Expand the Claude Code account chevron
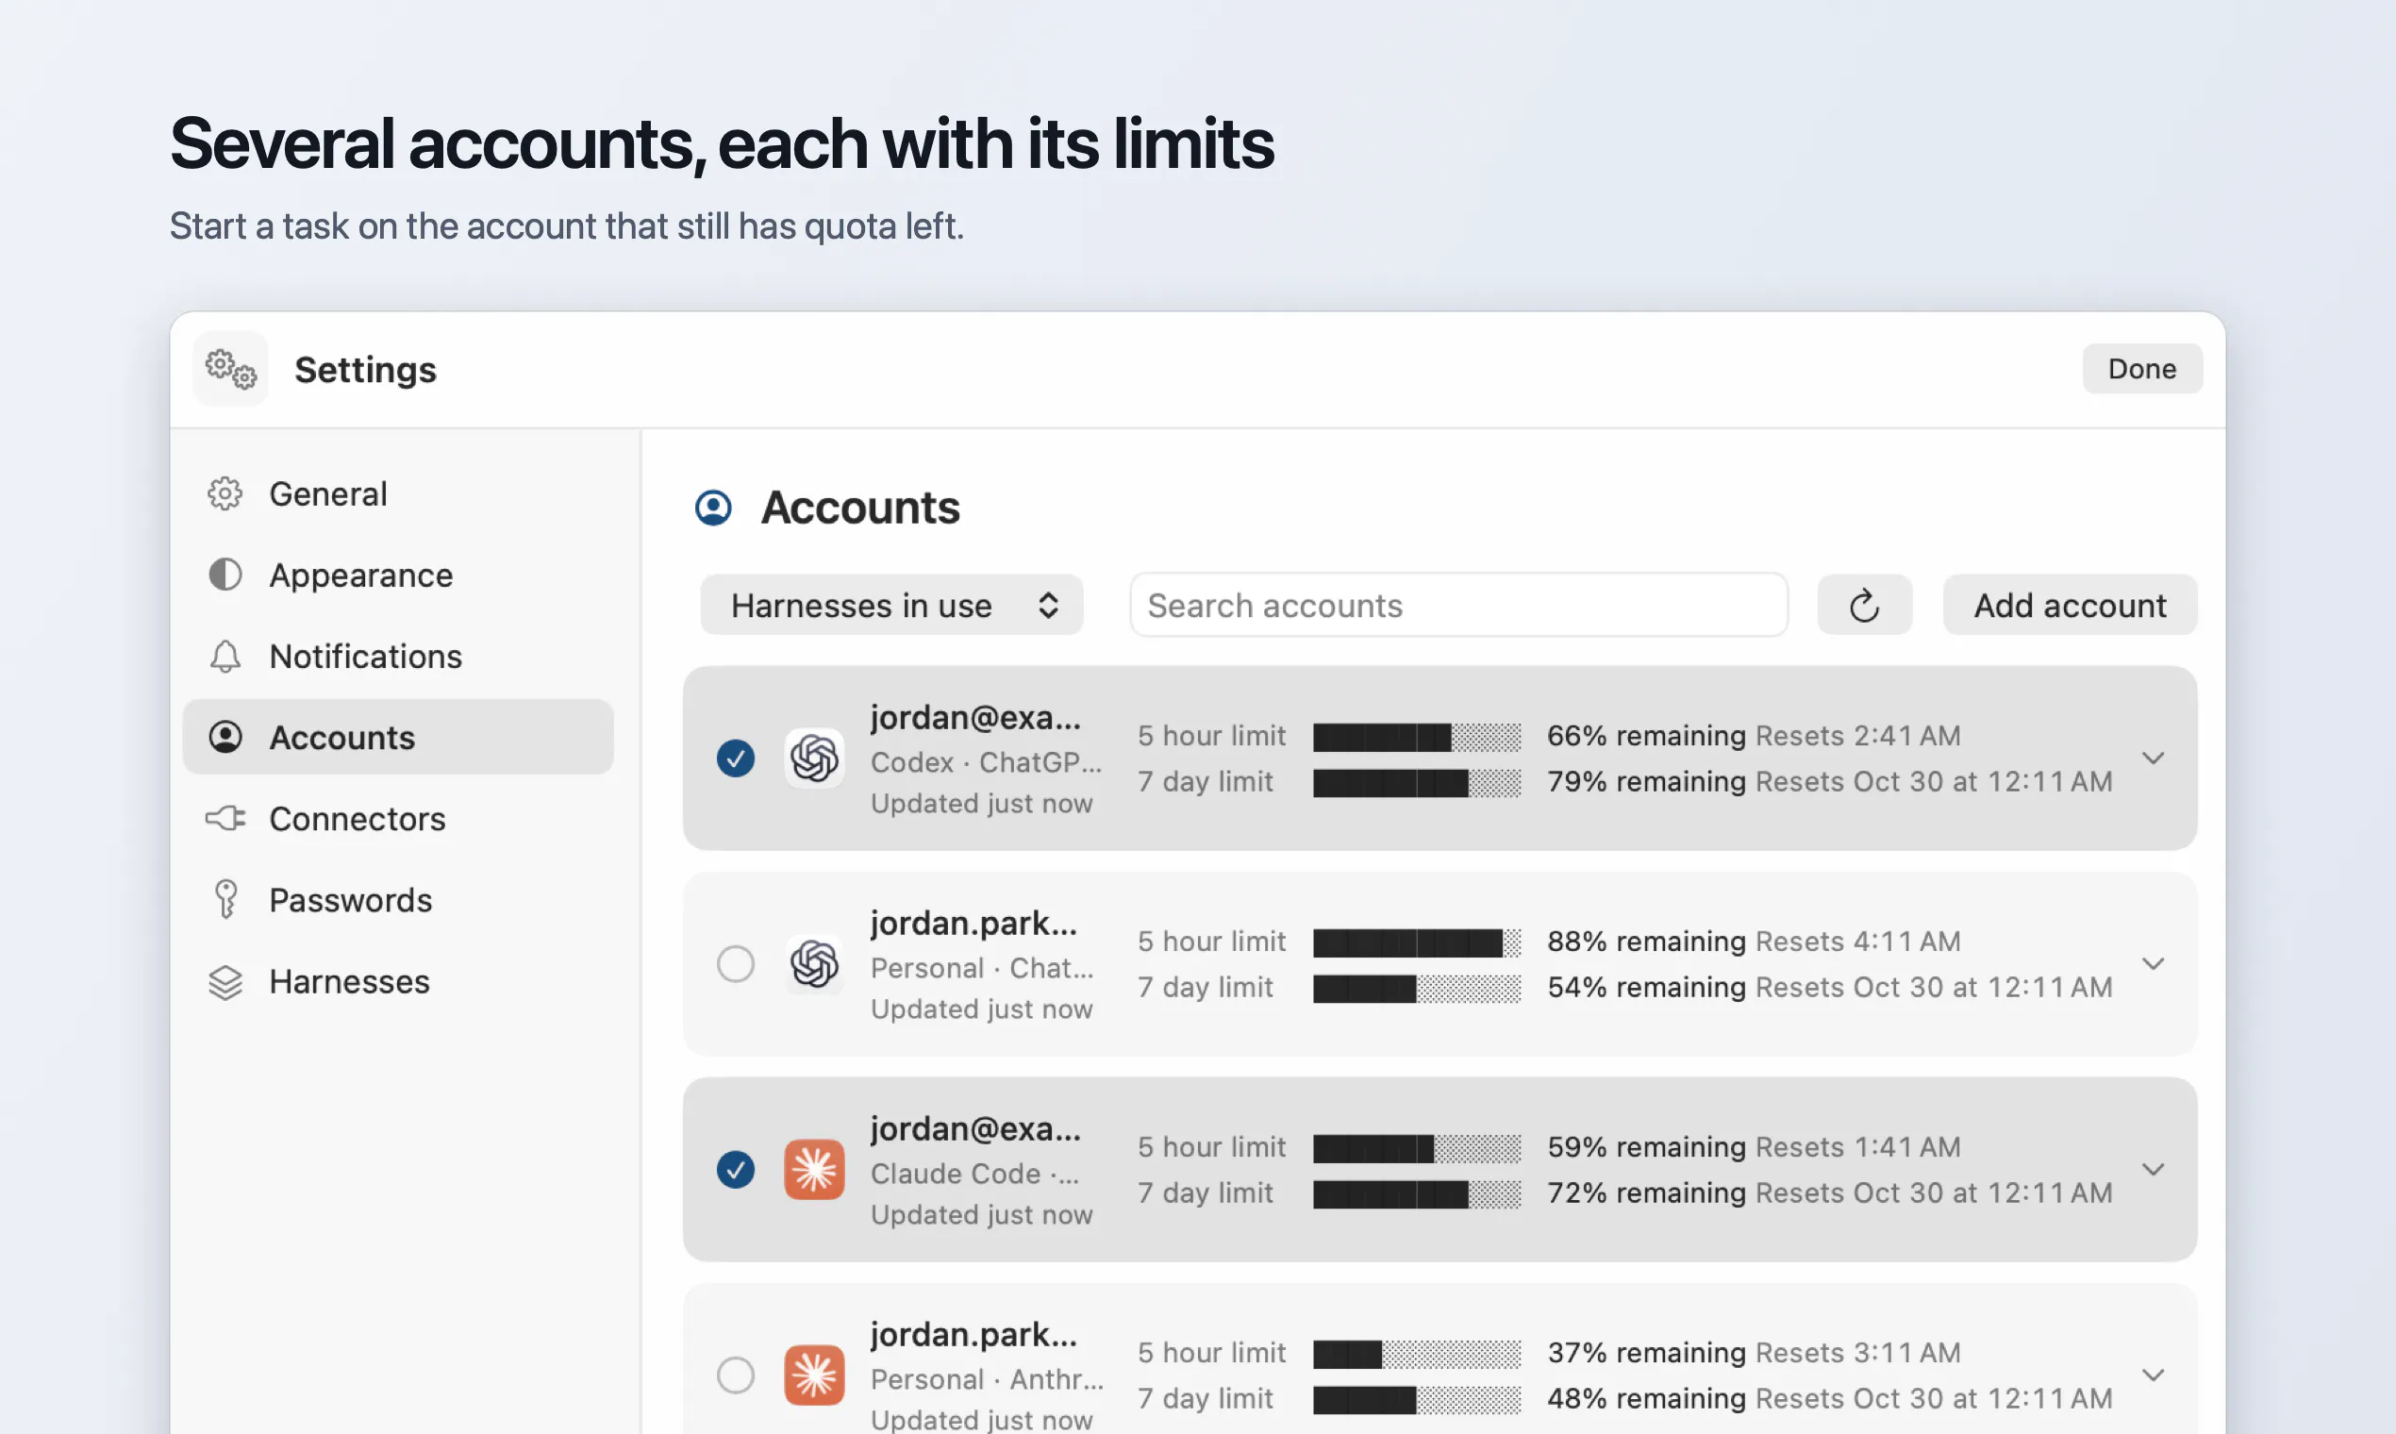Screen dimensions: 2396x1434 pyautogui.click(x=2154, y=1170)
